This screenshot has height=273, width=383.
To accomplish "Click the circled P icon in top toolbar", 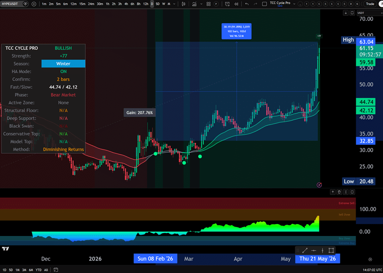I will tap(216, 4).
